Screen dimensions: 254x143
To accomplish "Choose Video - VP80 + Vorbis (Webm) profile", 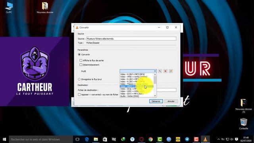I will point(137,77).
